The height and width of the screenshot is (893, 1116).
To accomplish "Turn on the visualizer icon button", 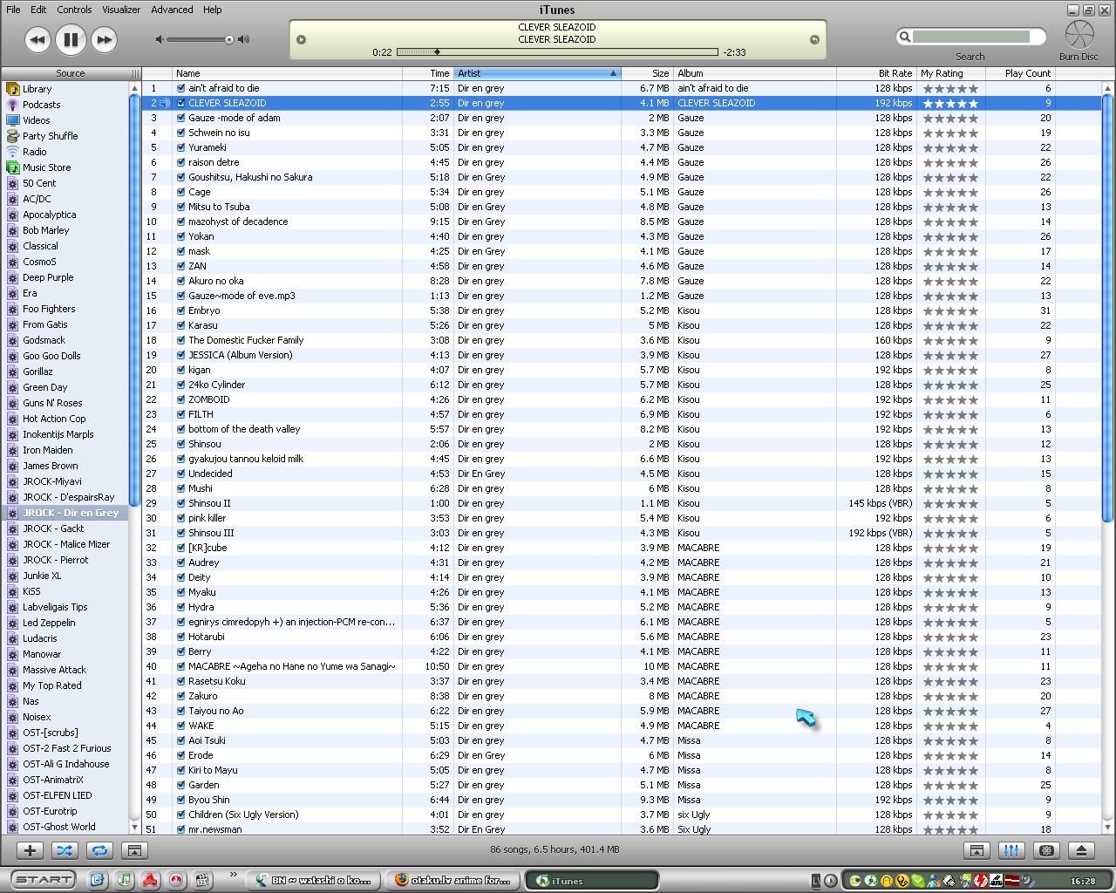I will 1046,850.
